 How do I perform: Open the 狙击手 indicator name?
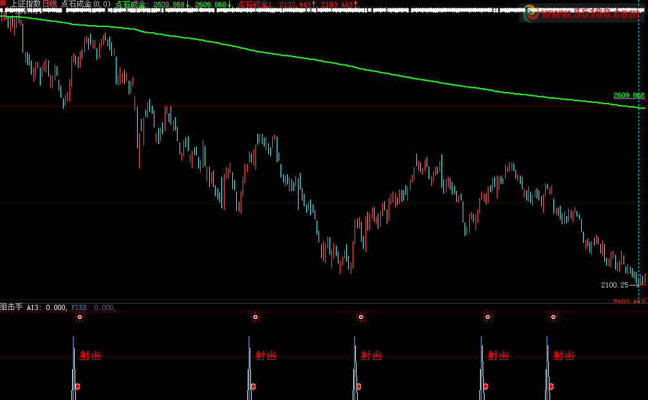click(11, 307)
